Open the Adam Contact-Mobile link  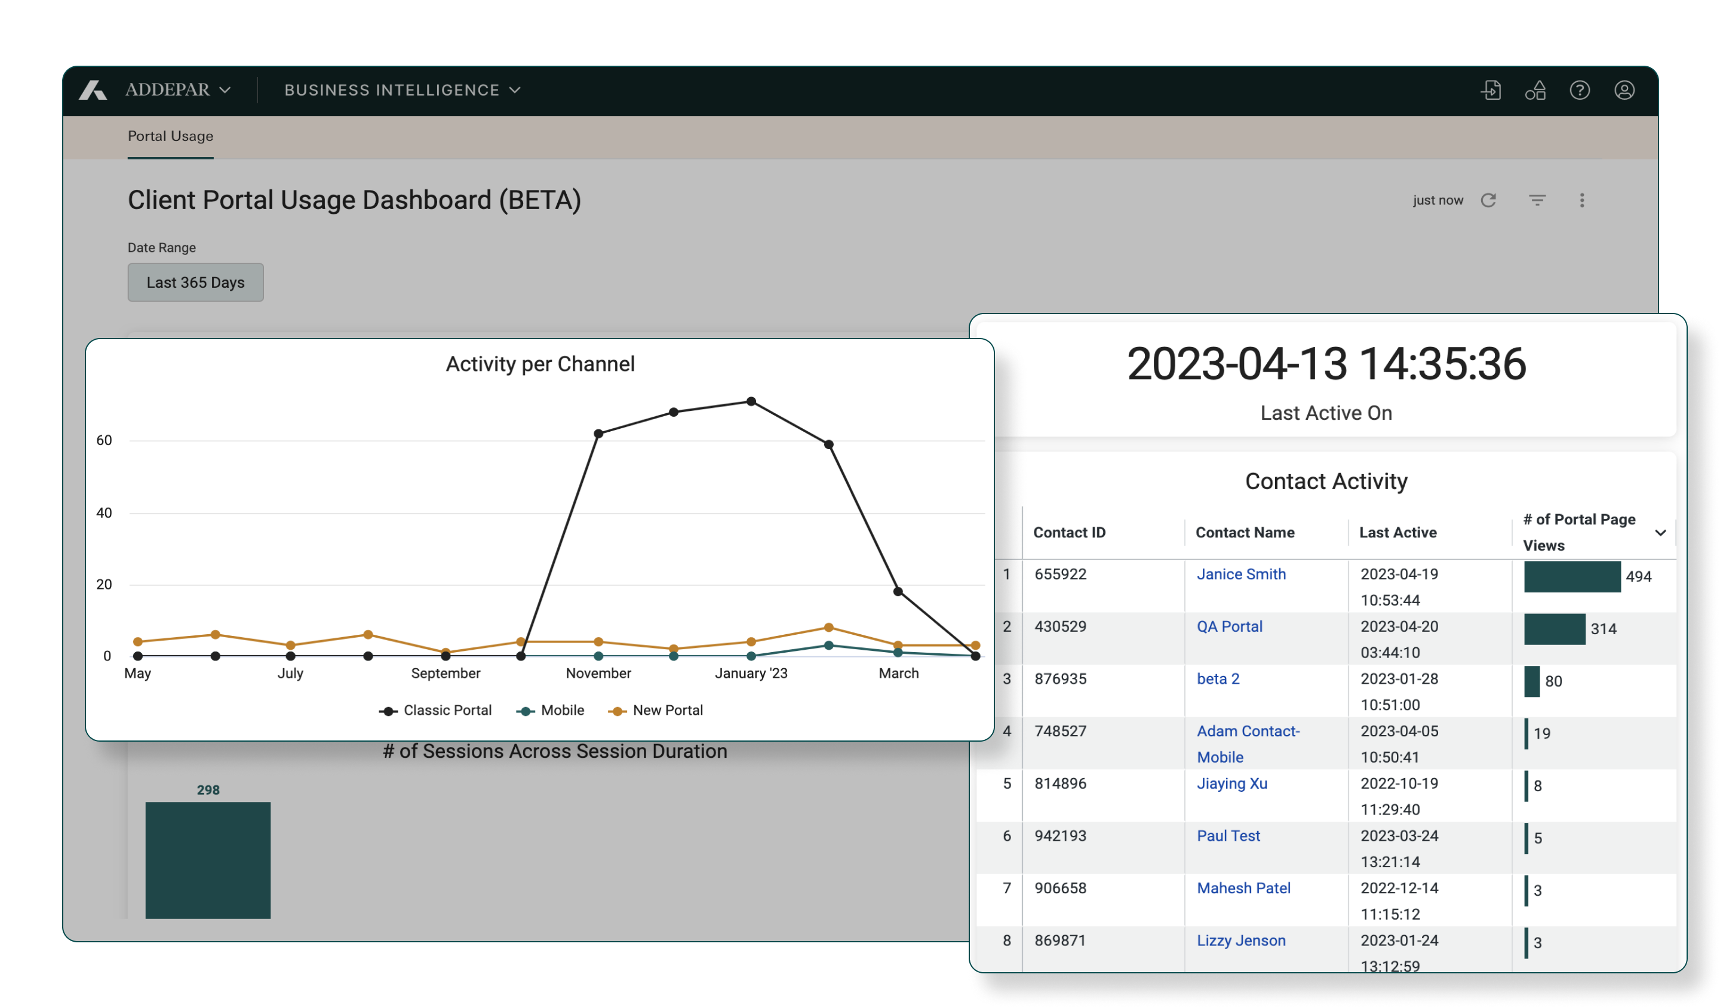click(1248, 744)
